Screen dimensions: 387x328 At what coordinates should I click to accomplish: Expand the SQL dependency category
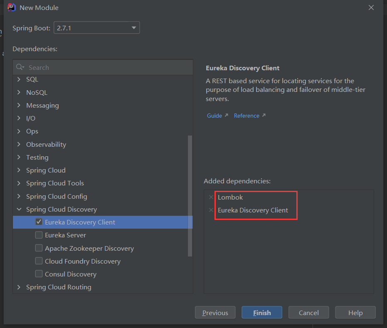pyautogui.click(x=19, y=79)
